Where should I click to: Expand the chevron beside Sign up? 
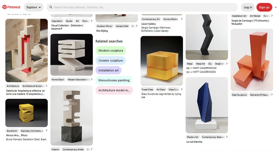click(276, 7)
